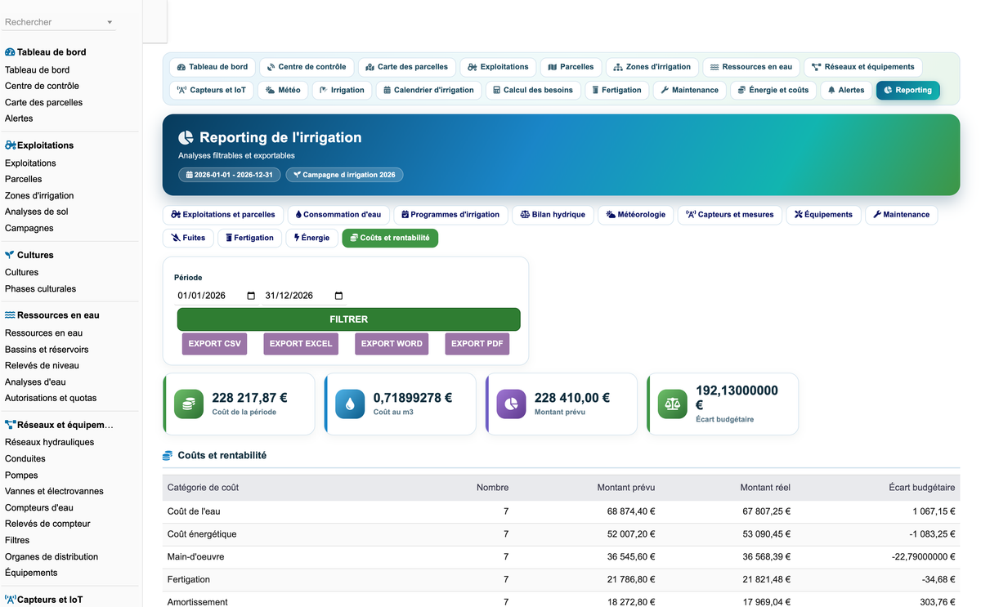Click the EXPORT EXCEL button
This screenshot has height=607, width=981.
click(301, 344)
